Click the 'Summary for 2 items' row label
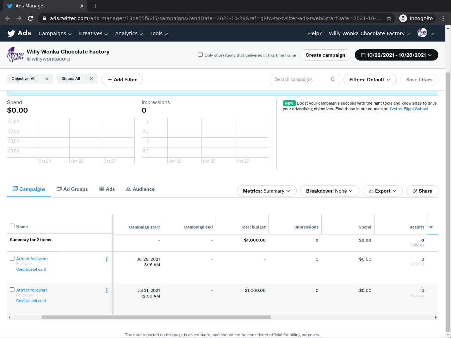This screenshot has width=451, height=338. pos(31,240)
